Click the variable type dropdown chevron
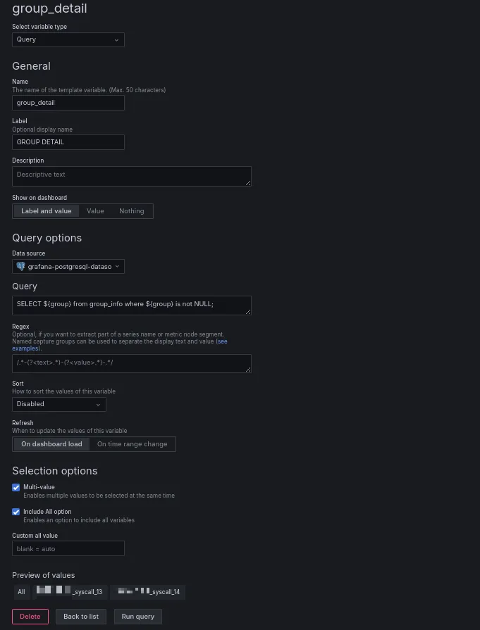 tap(116, 40)
